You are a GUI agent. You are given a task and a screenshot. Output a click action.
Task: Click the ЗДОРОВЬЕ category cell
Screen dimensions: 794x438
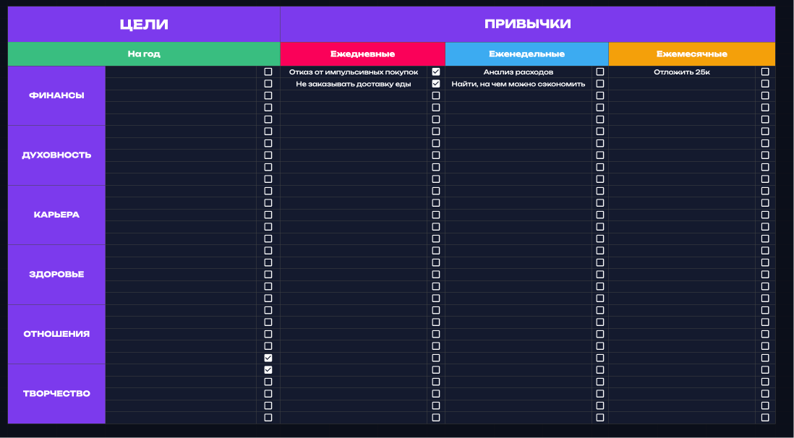tap(56, 275)
